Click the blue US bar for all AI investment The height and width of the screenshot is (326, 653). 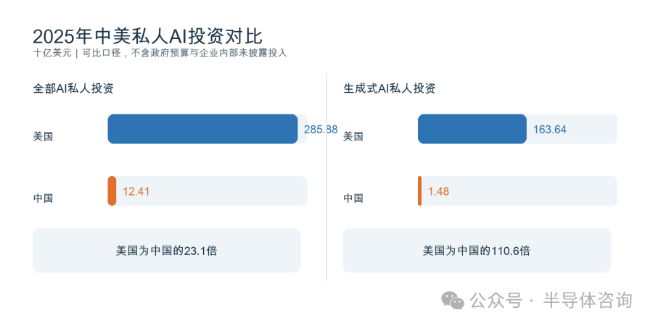[x=203, y=129]
